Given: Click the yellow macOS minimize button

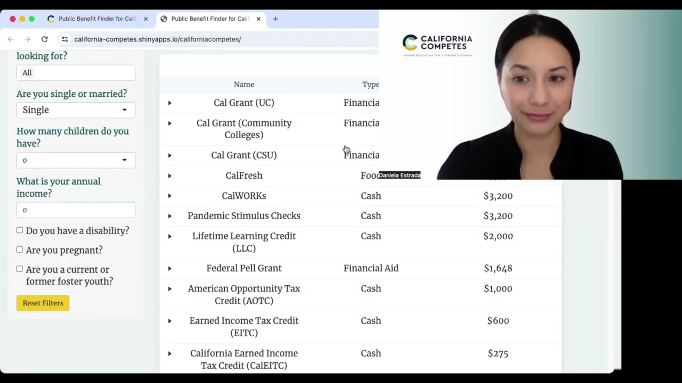Looking at the screenshot, I should (x=22, y=19).
